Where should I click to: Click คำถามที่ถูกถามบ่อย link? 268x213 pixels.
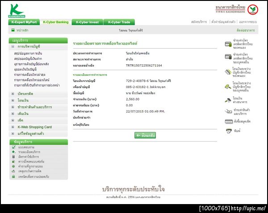30,166
